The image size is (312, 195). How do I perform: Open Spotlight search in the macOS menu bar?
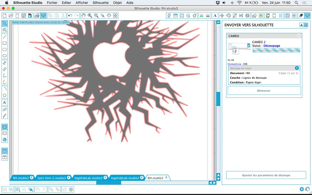pyautogui.click(x=296, y=2)
